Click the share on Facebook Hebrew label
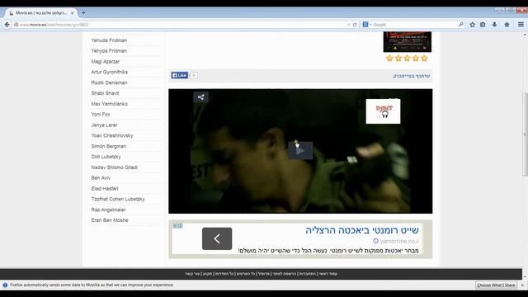This screenshot has height=297, width=528. click(x=412, y=76)
